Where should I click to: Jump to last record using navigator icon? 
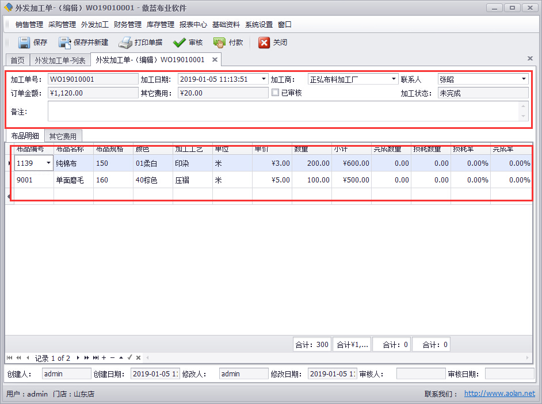coord(96,357)
